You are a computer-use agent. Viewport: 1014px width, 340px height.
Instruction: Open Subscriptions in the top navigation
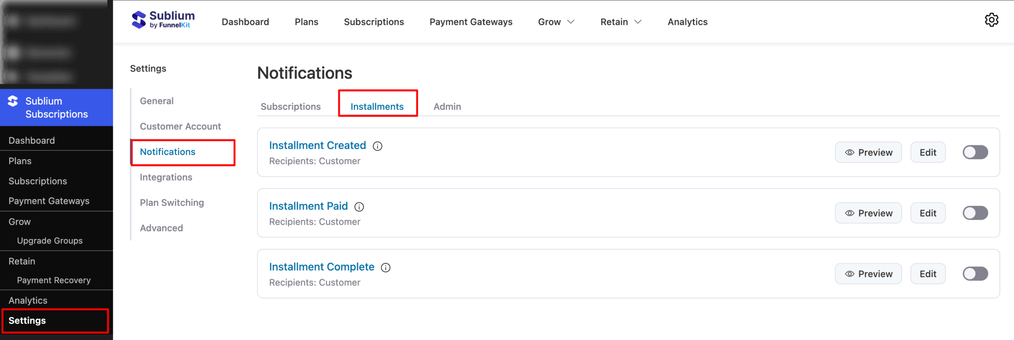click(x=374, y=22)
